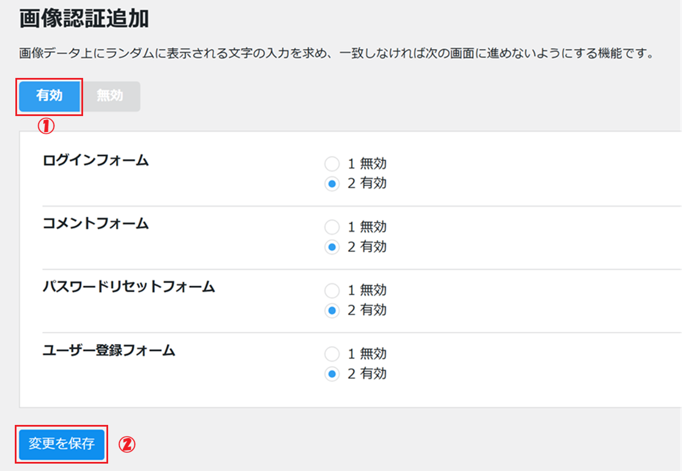The height and width of the screenshot is (471, 683).
Task: Click the red circled number ① marker
Action: pyautogui.click(x=46, y=126)
